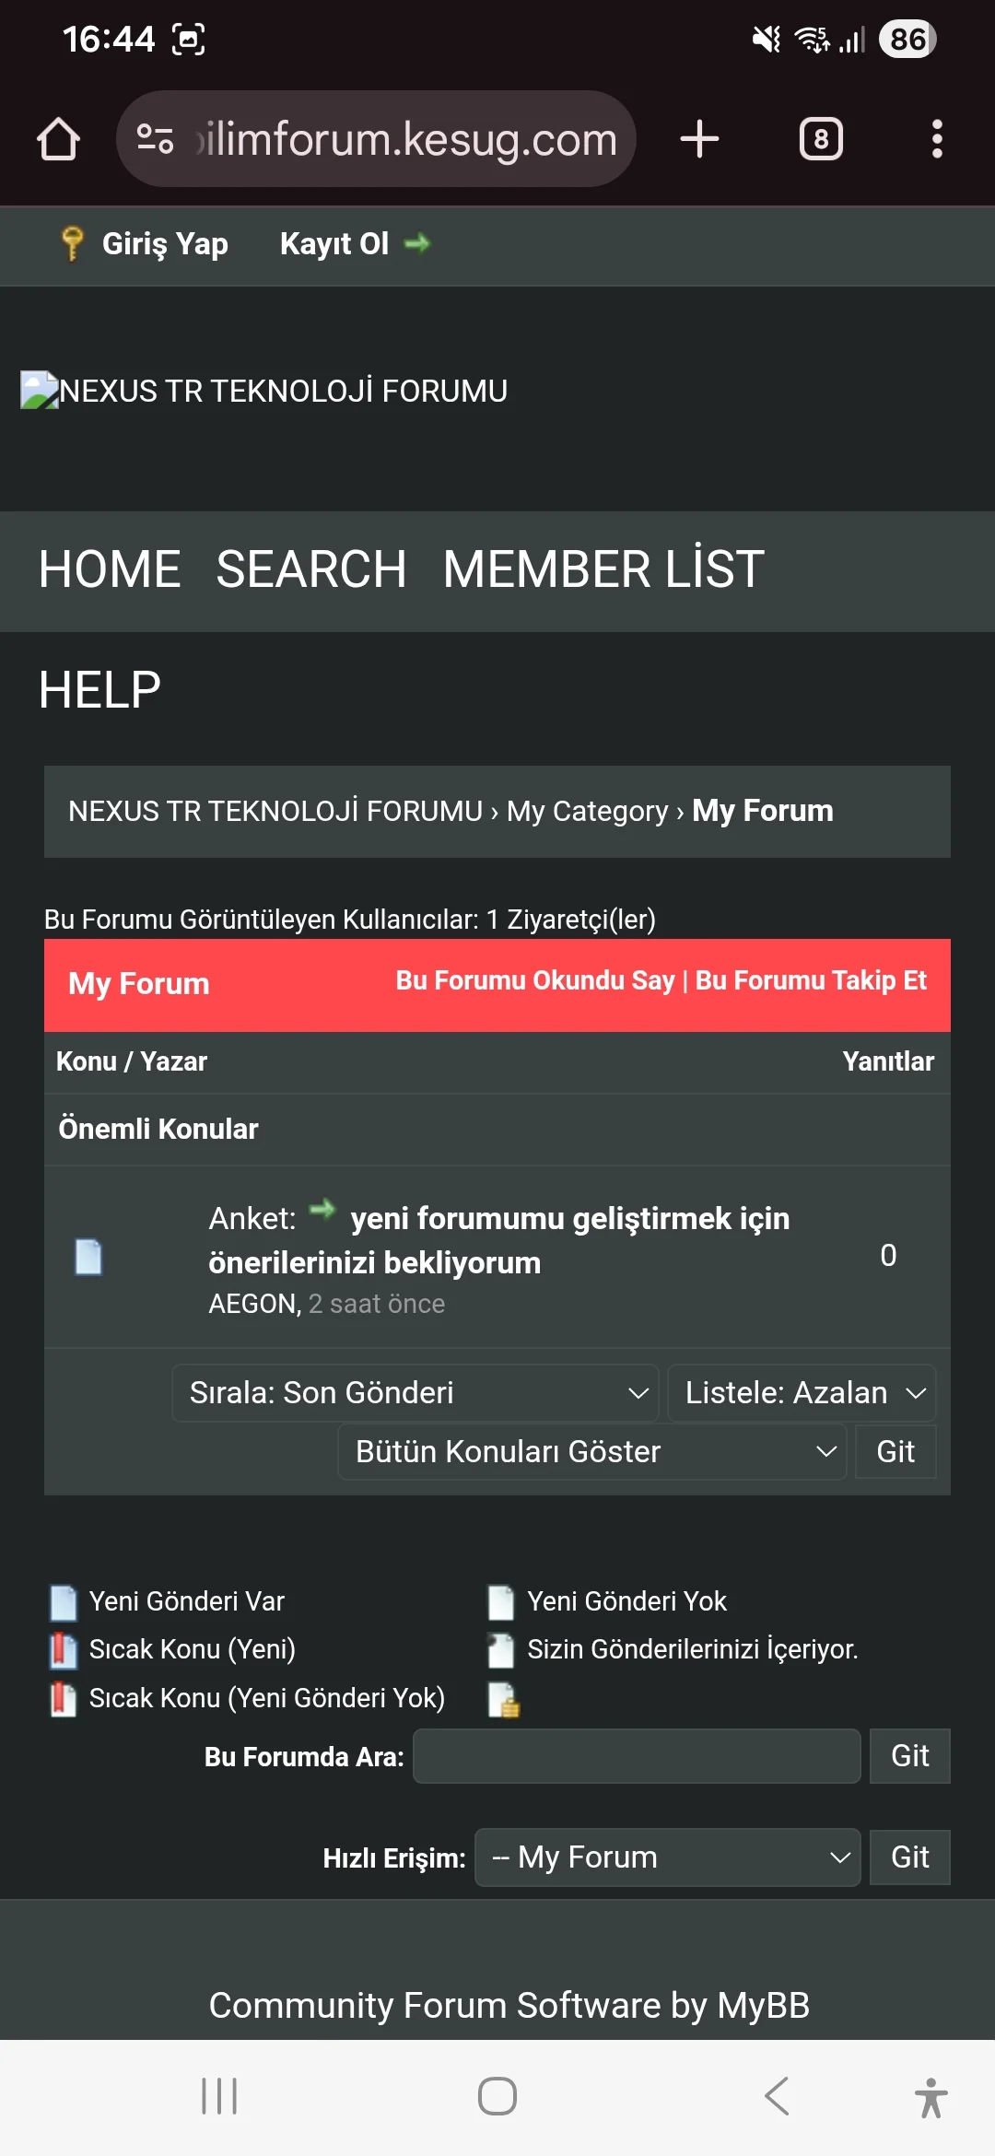Expand 'Bütün Konuları Göster' dropdown
The width and height of the screenshot is (995, 2156).
[591, 1452]
